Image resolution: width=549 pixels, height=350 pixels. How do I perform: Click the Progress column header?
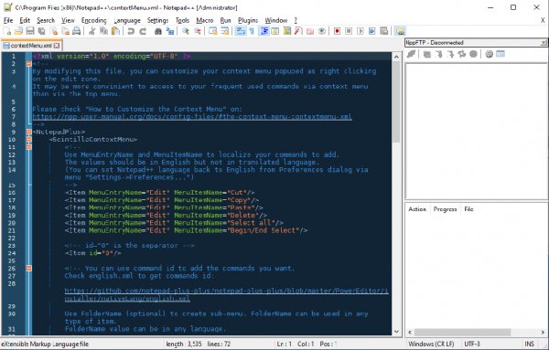[x=445, y=209]
